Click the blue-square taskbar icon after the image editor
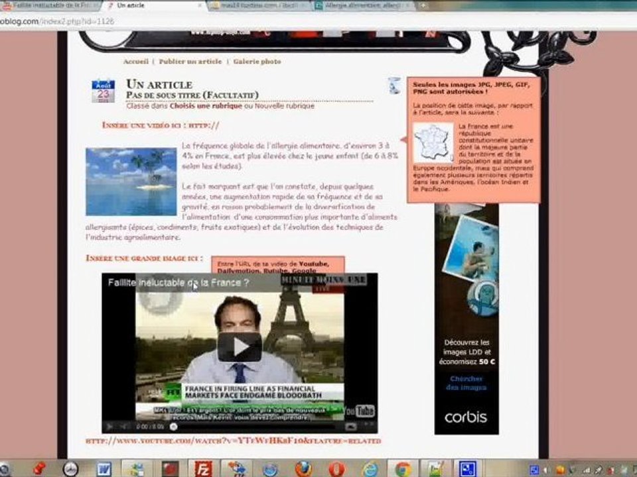Viewport: 637px width, 477px height. click(x=468, y=469)
